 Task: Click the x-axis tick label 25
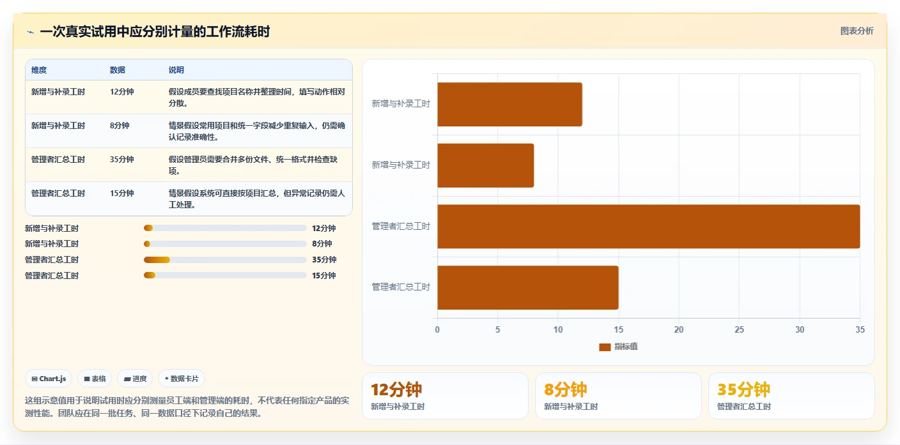pos(739,329)
